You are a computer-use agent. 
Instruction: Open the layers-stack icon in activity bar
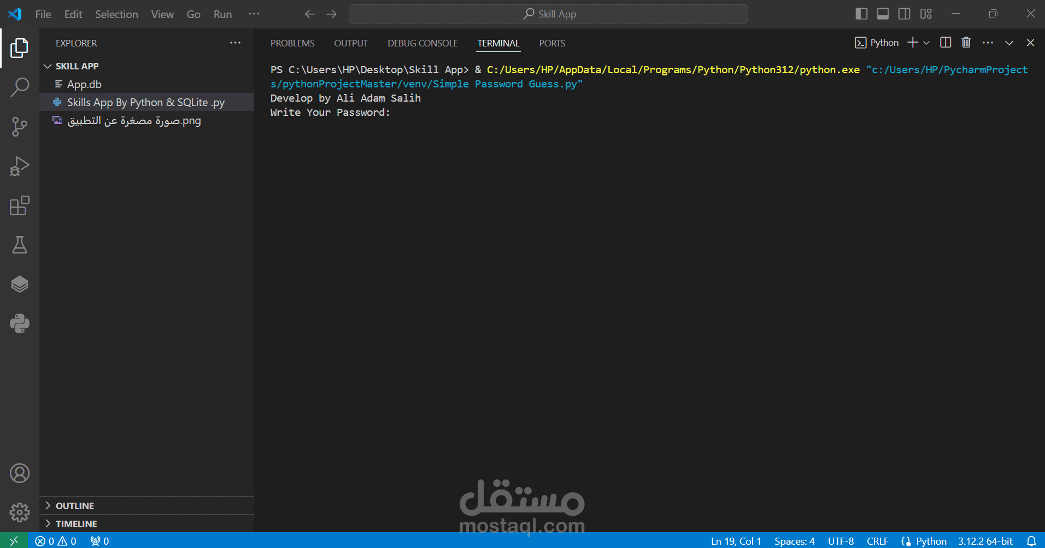point(20,284)
